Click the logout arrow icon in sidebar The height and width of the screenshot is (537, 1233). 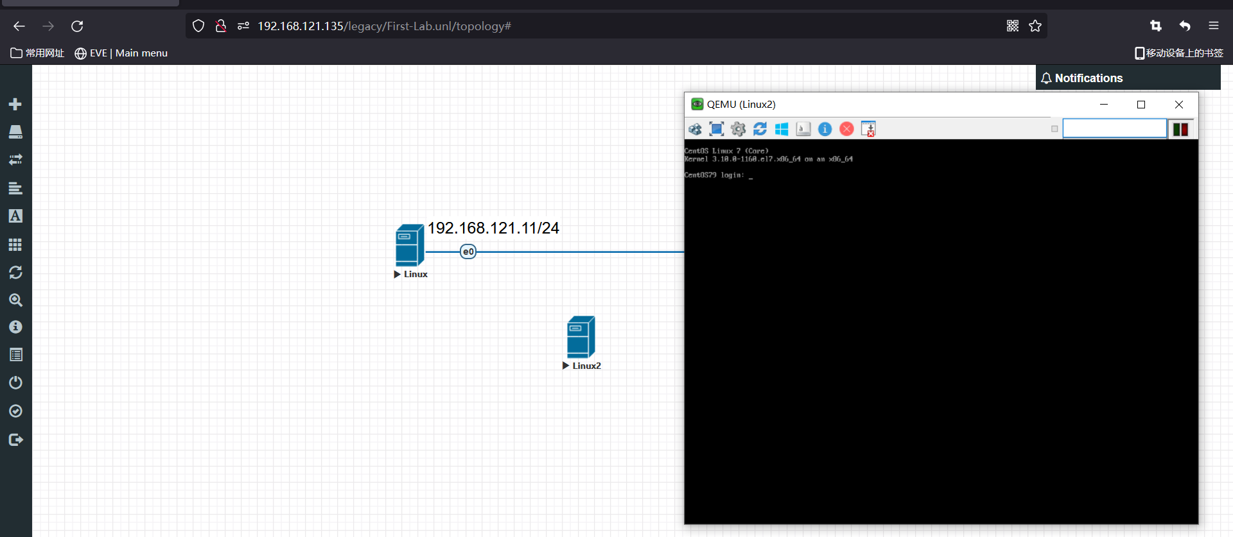(15, 439)
